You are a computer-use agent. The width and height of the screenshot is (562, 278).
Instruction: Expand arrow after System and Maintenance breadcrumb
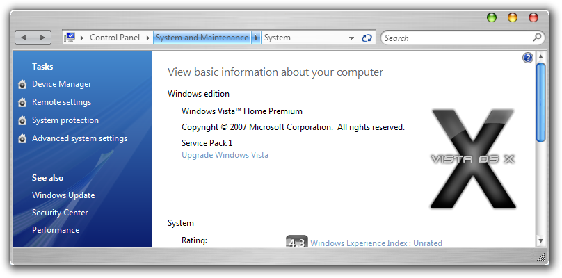tap(257, 38)
